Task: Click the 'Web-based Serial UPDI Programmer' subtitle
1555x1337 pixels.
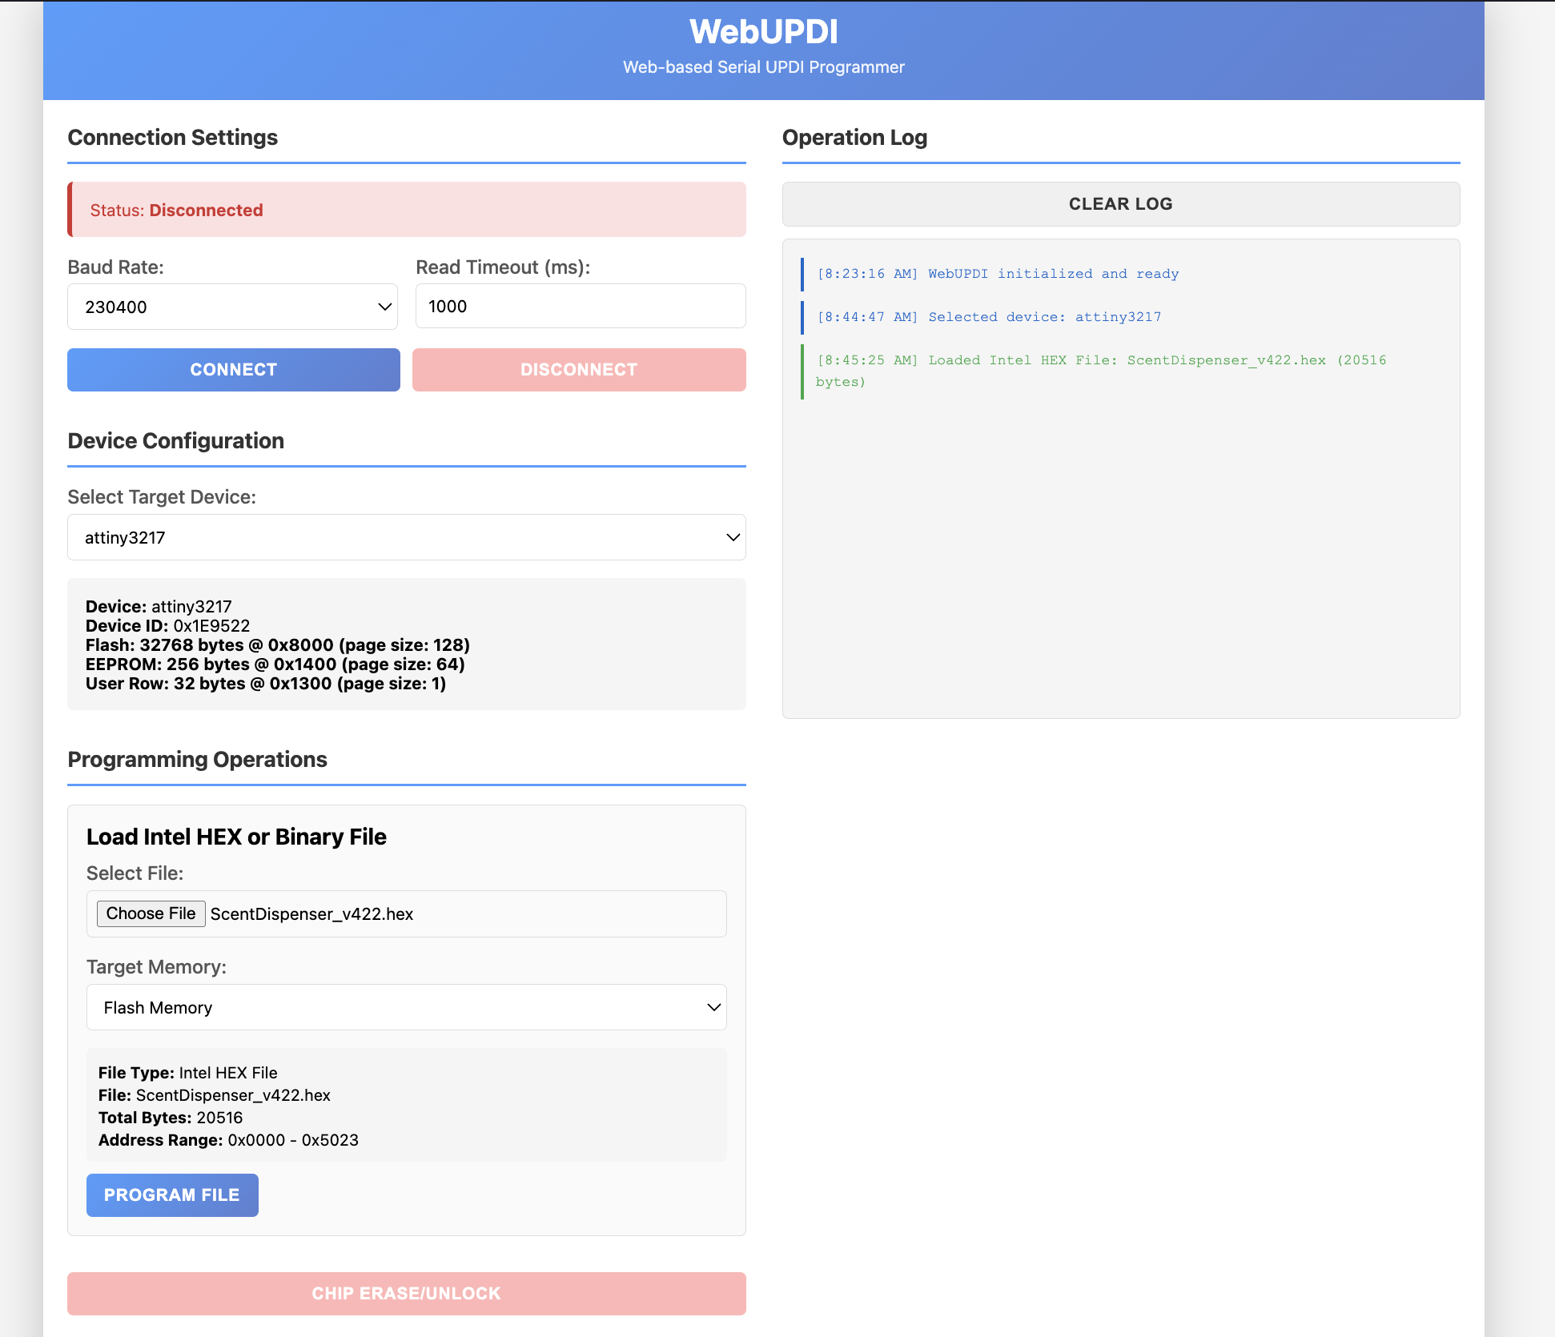Action: 764,67
